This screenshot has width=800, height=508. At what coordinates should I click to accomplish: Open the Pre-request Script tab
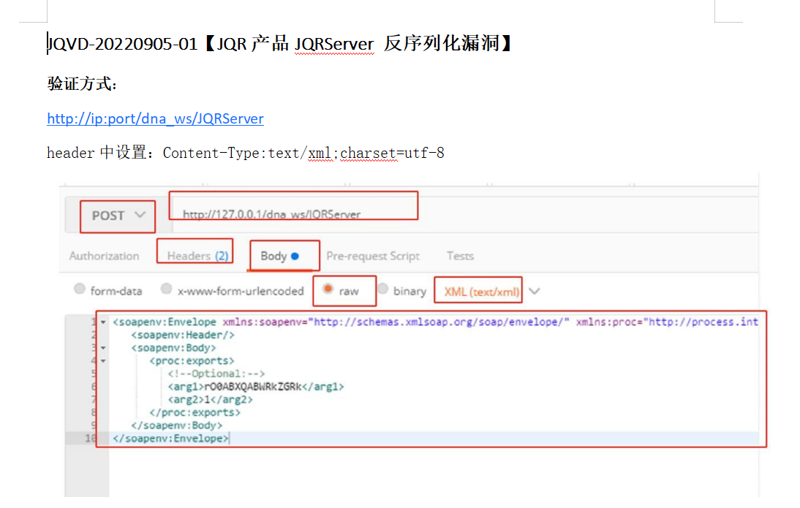(373, 256)
